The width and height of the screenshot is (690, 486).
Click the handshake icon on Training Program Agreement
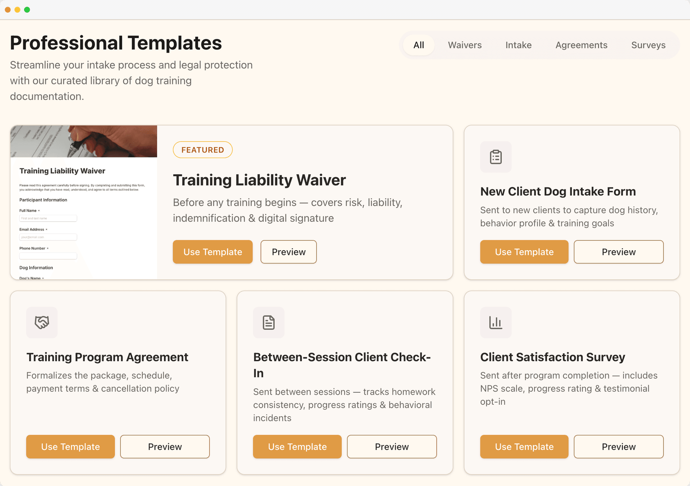coord(42,322)
